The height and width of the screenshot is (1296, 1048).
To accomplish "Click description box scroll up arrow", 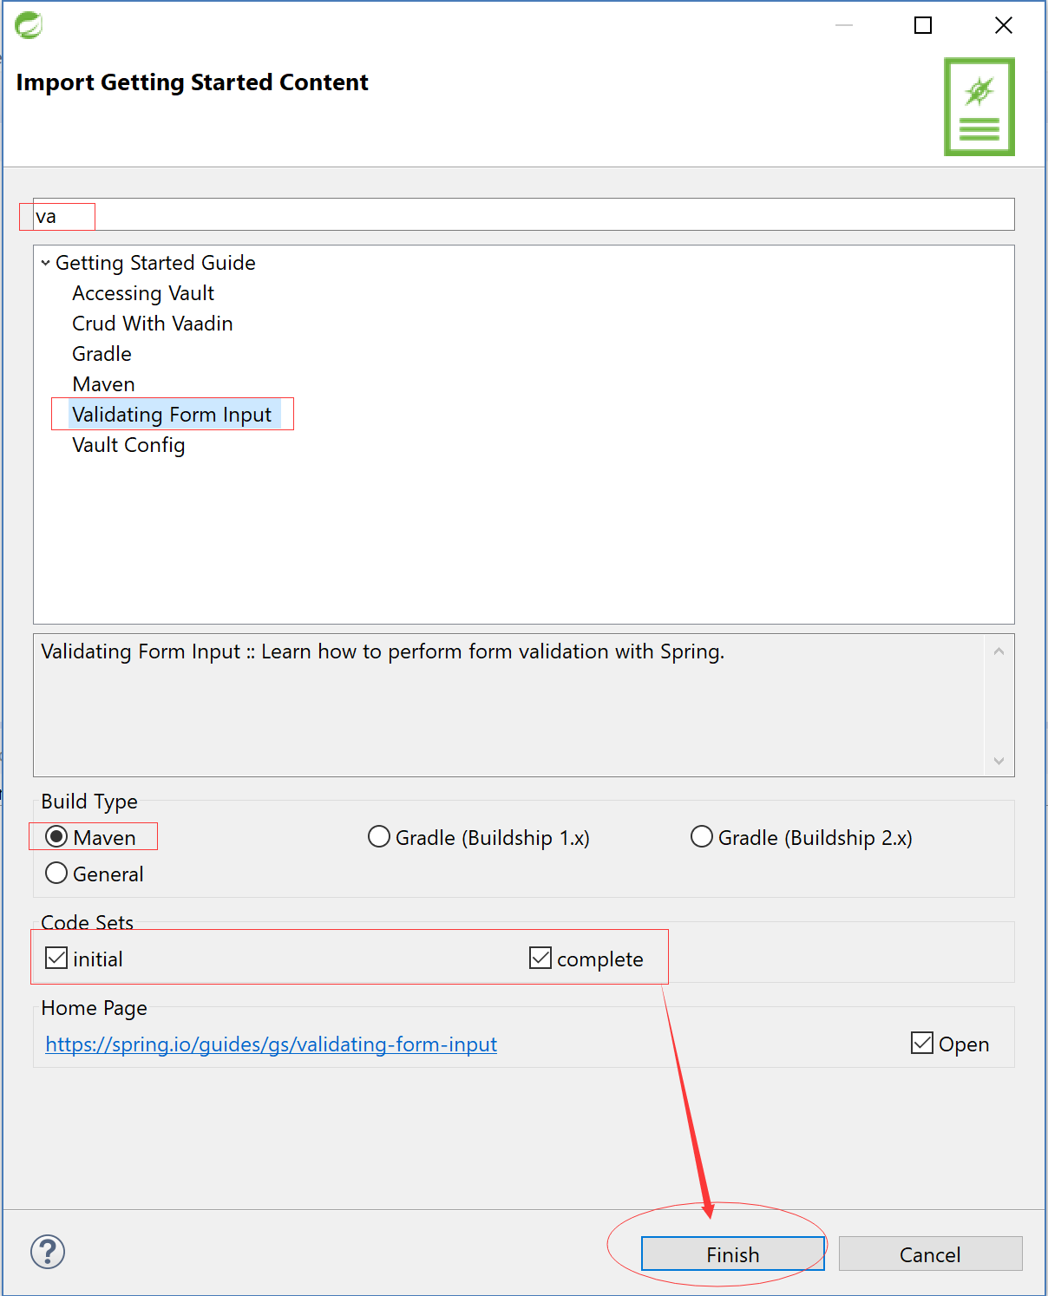I will point(999,651).
